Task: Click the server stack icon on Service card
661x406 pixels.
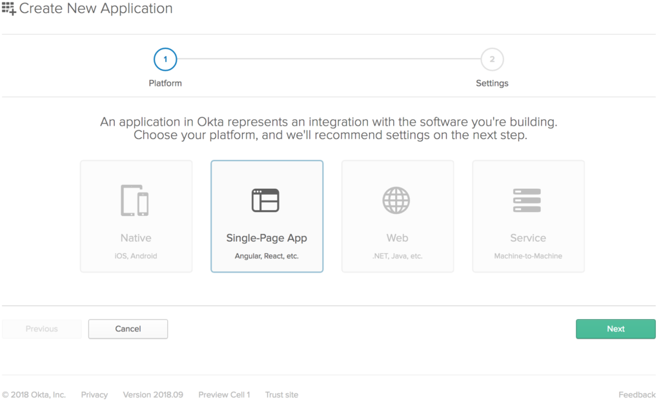Action: point(528,200)
